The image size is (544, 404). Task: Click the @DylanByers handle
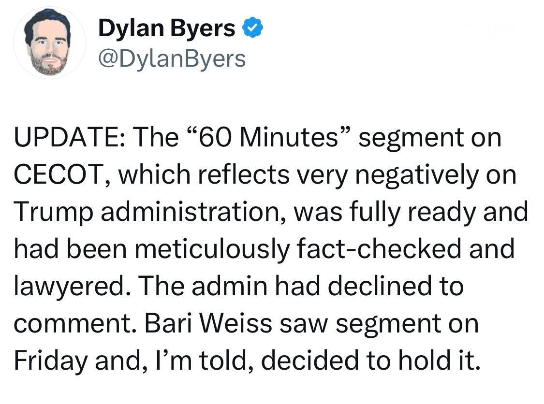coord(172,59)
